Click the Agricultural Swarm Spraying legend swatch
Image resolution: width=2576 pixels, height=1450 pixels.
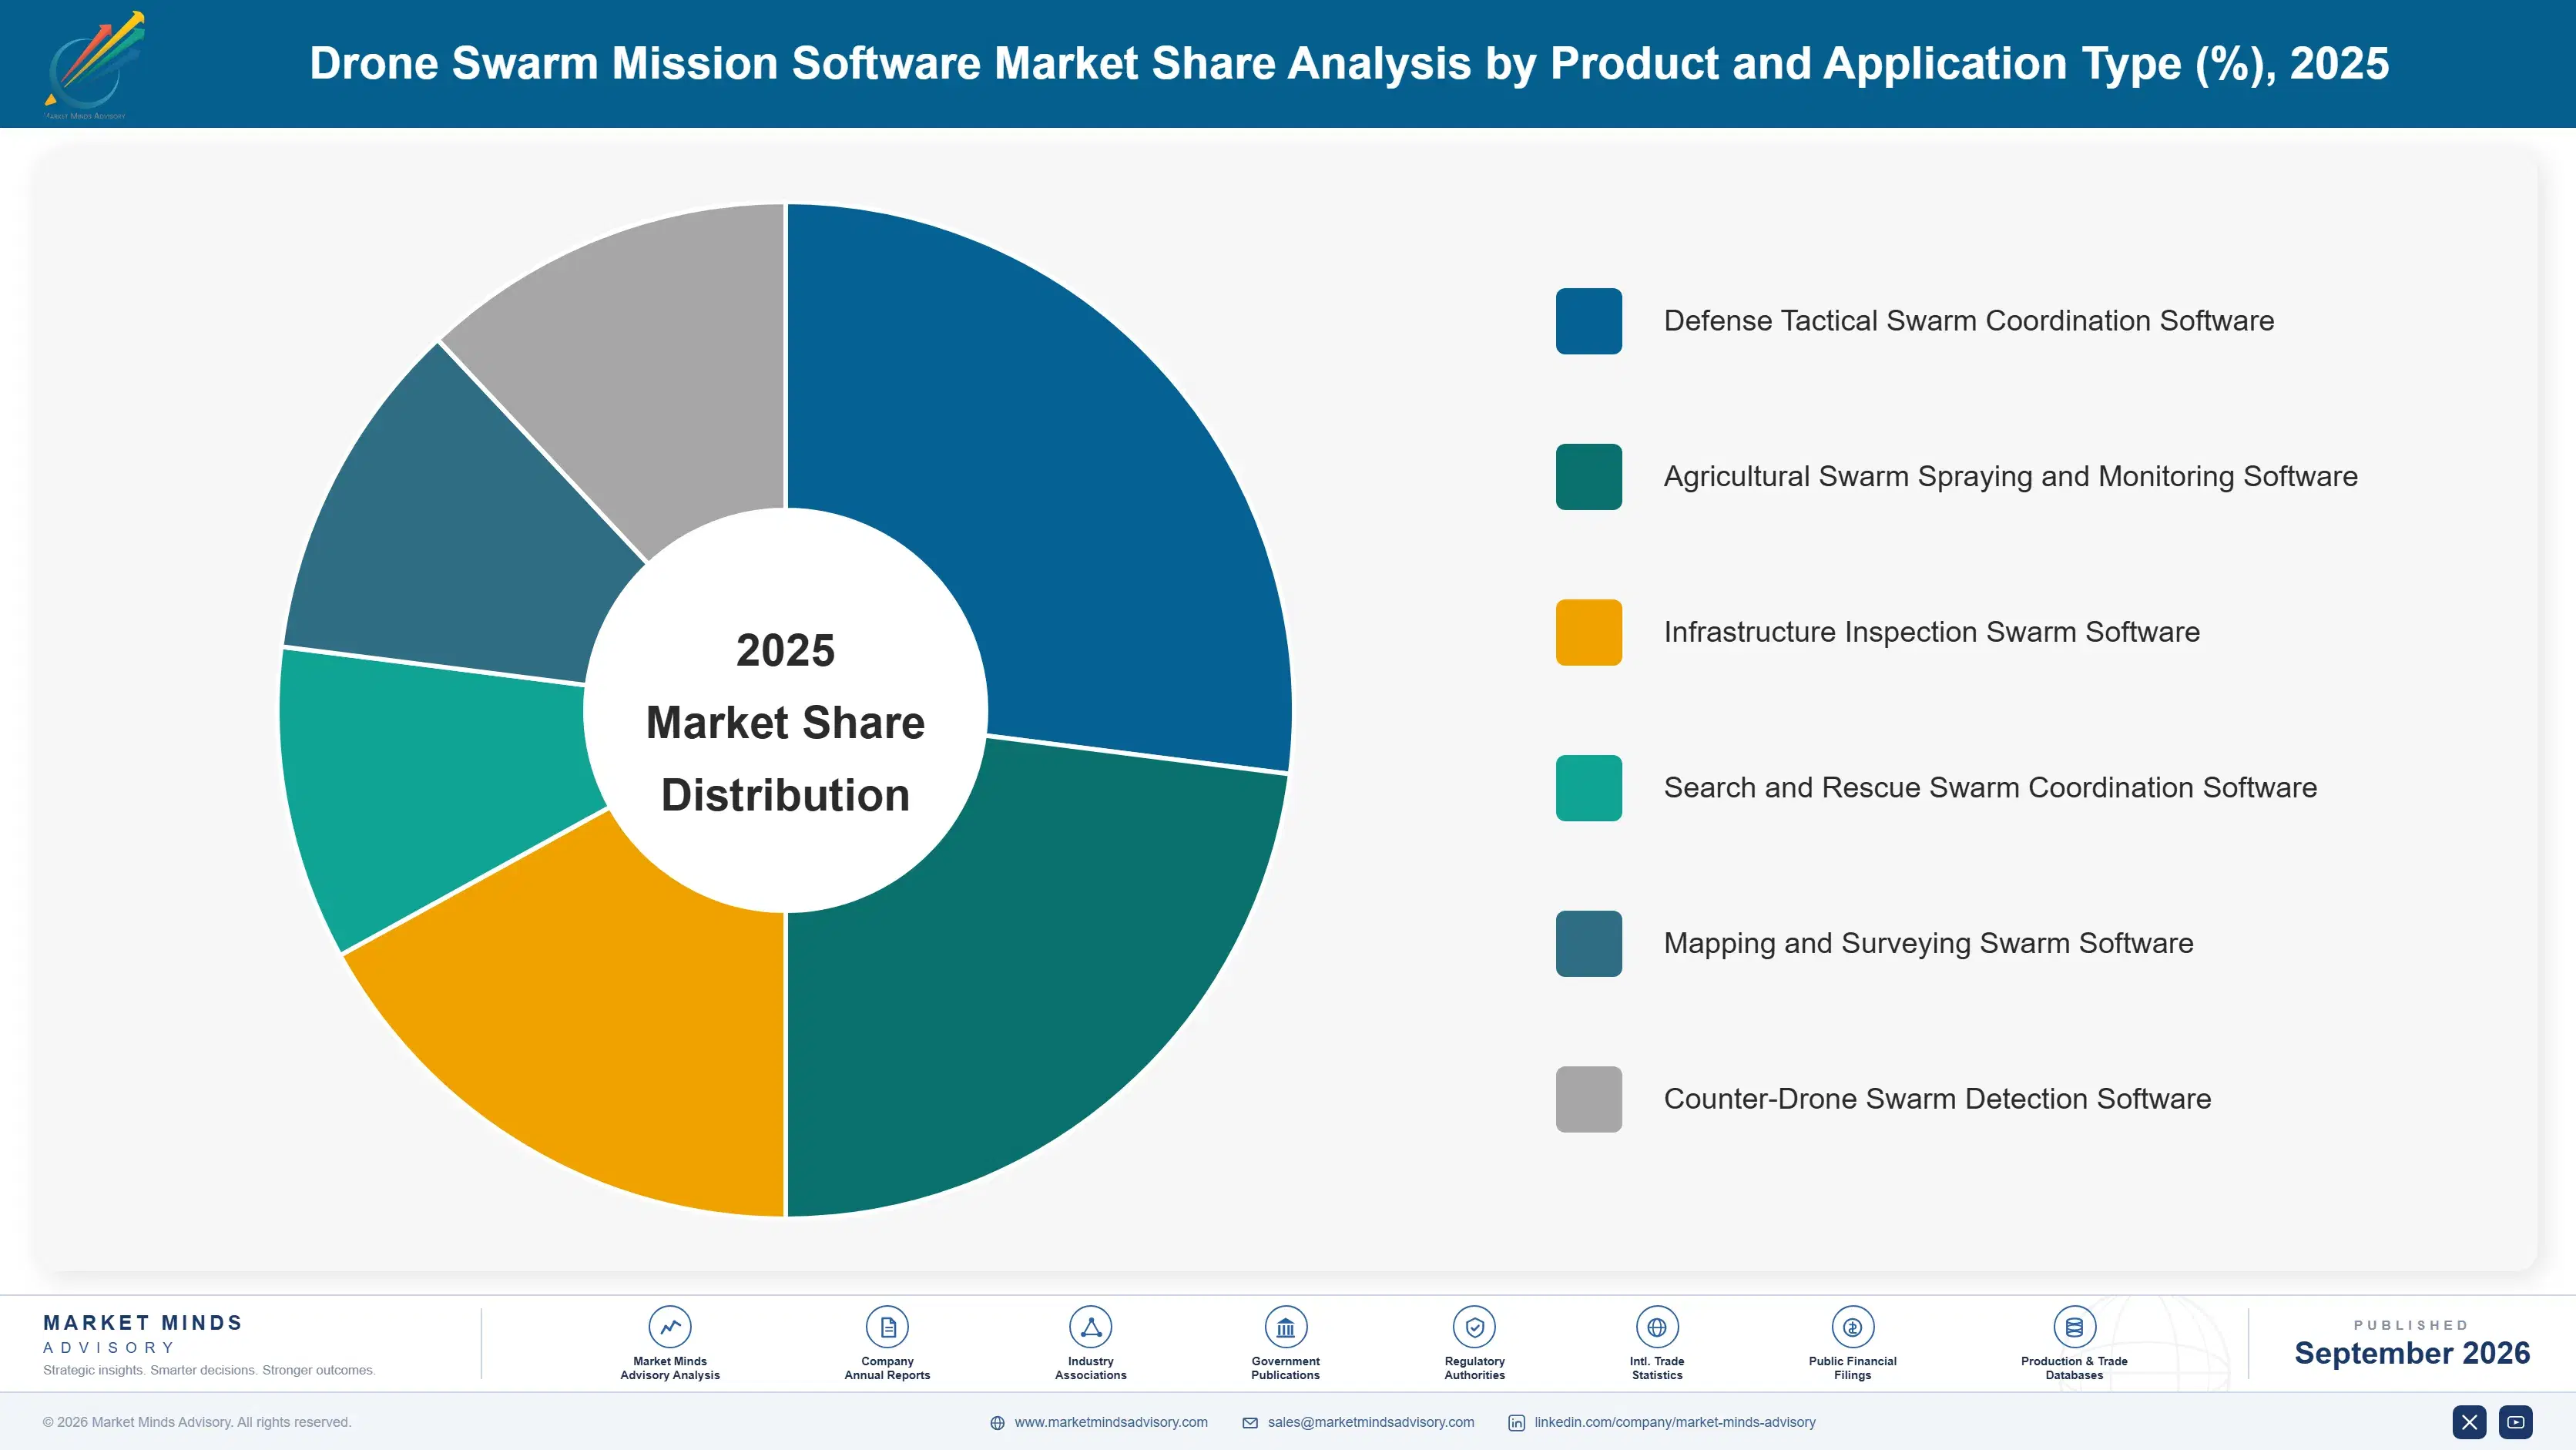[x=1588, y=477]
